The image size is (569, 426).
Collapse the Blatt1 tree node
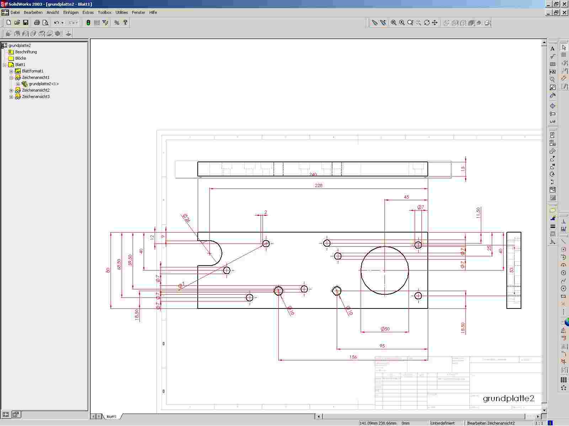tap(5, 65)
